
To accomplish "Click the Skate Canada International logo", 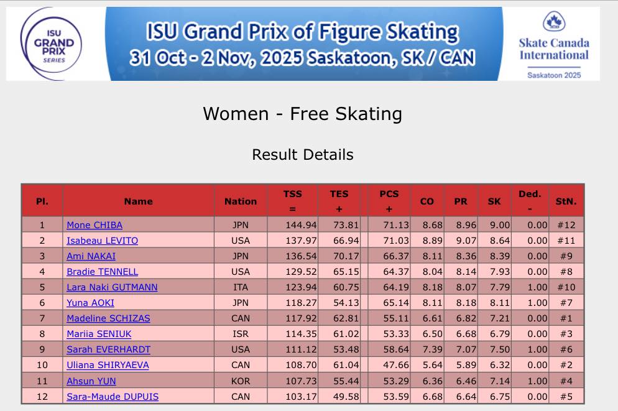I will 554,44.
